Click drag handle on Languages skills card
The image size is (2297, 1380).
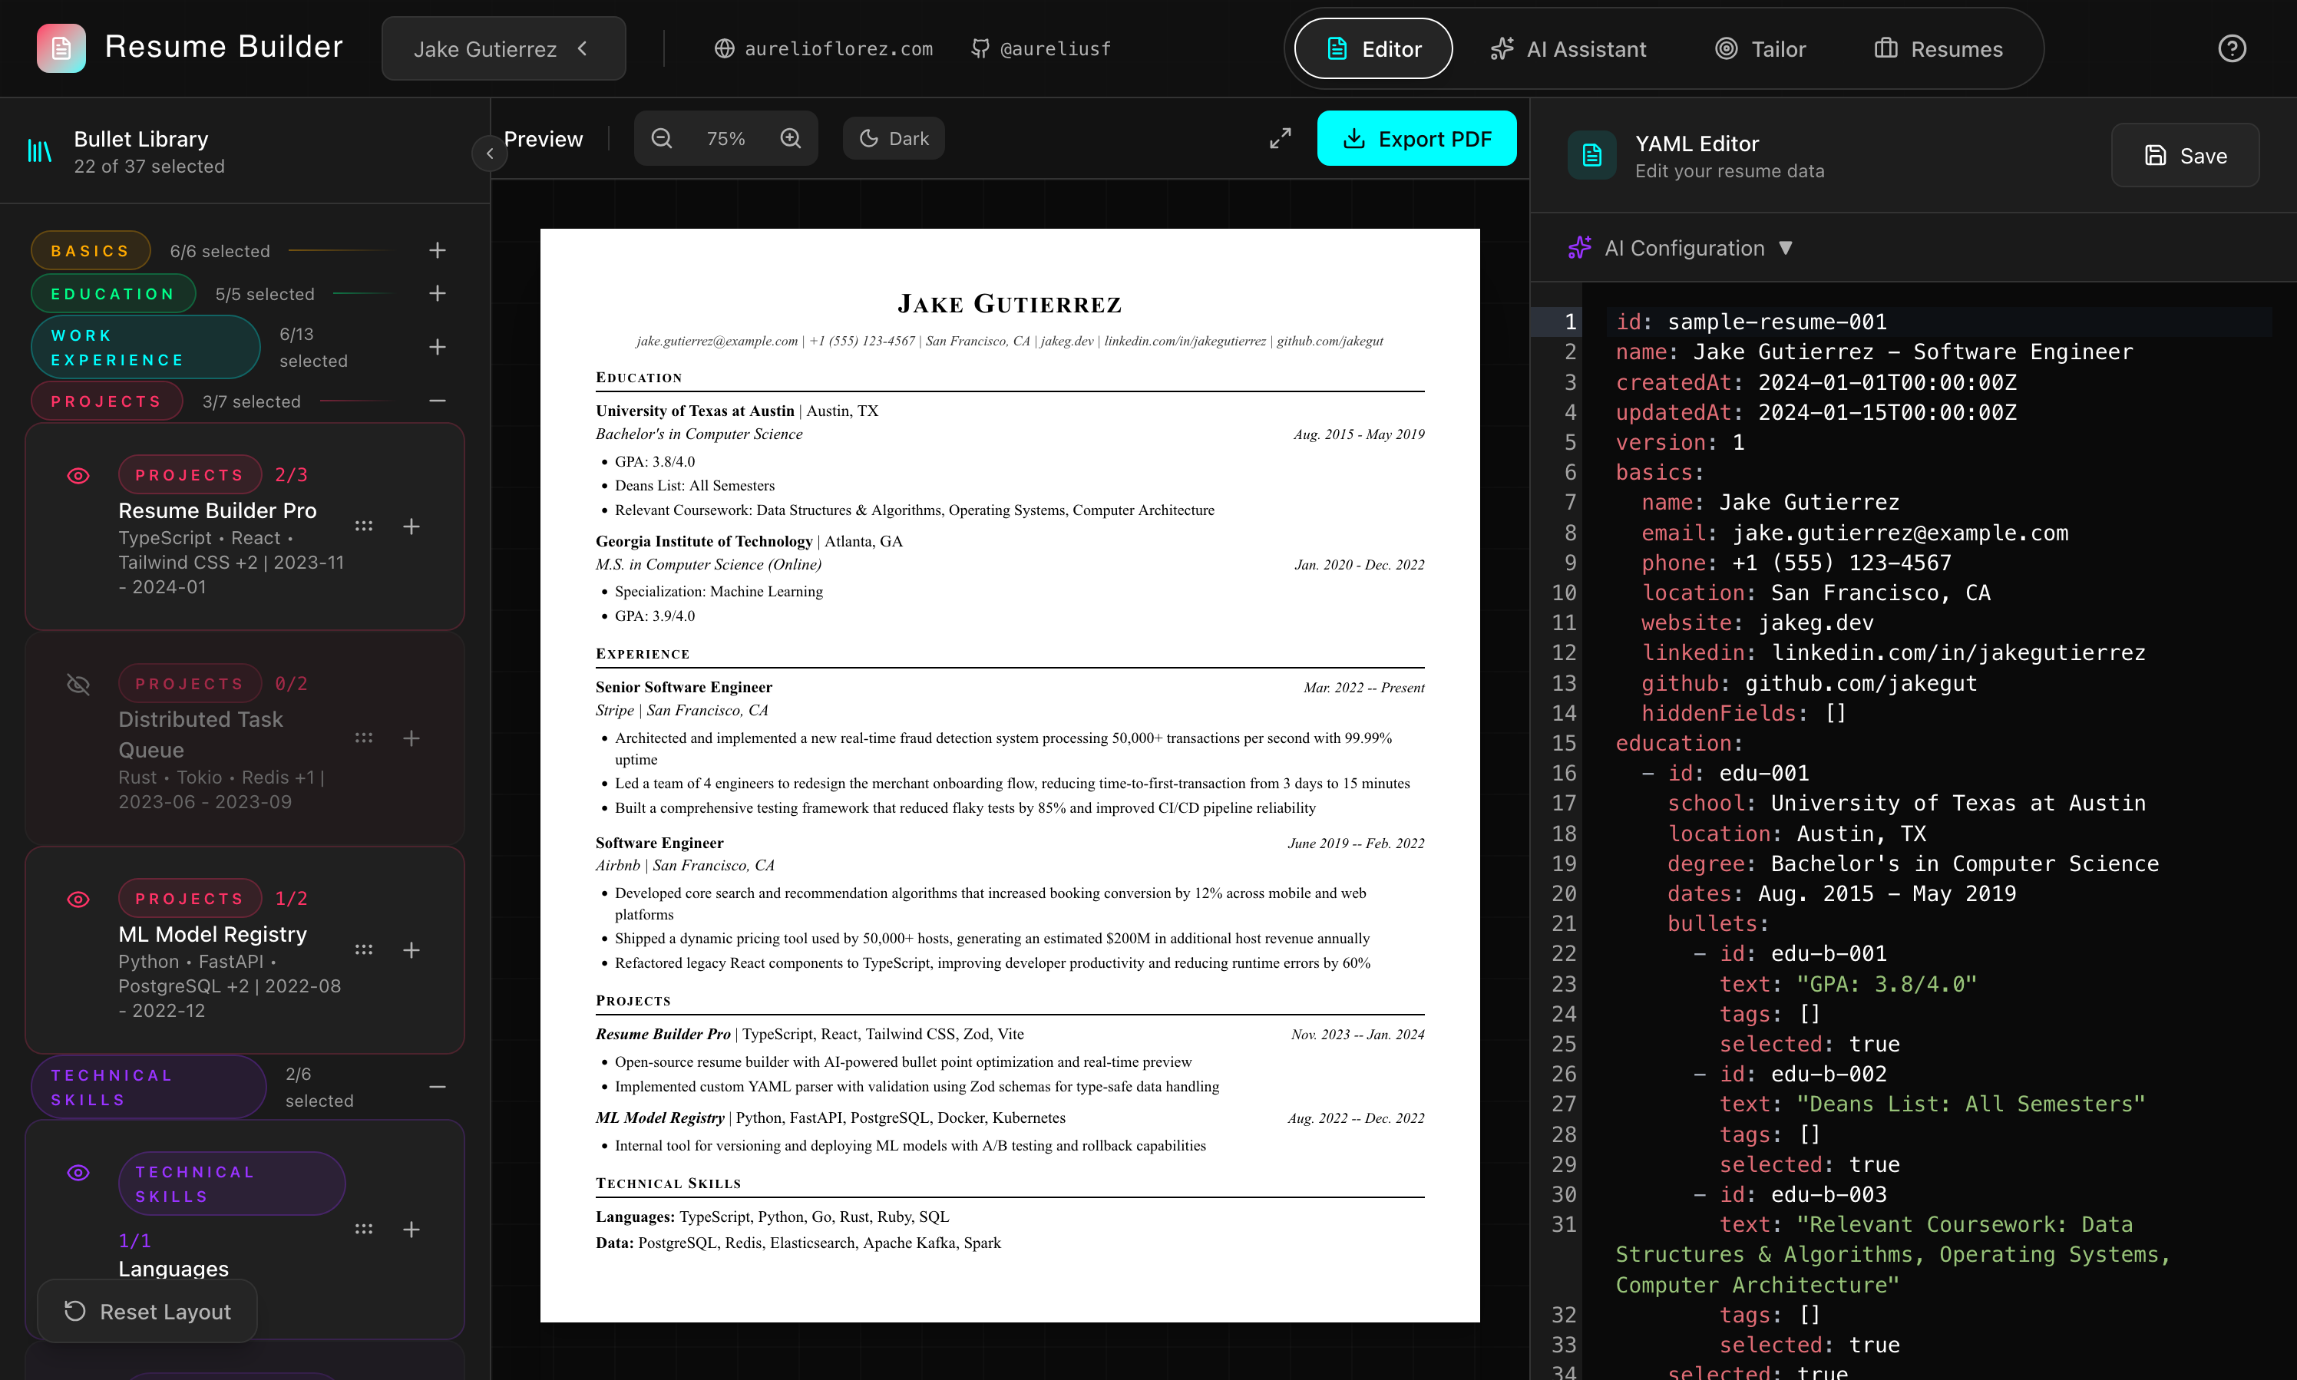tap(364, 1230)
